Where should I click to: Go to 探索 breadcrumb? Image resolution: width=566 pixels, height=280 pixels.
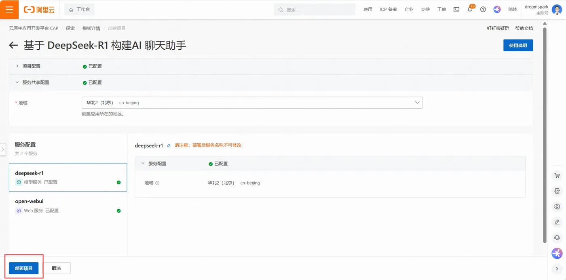70,28
